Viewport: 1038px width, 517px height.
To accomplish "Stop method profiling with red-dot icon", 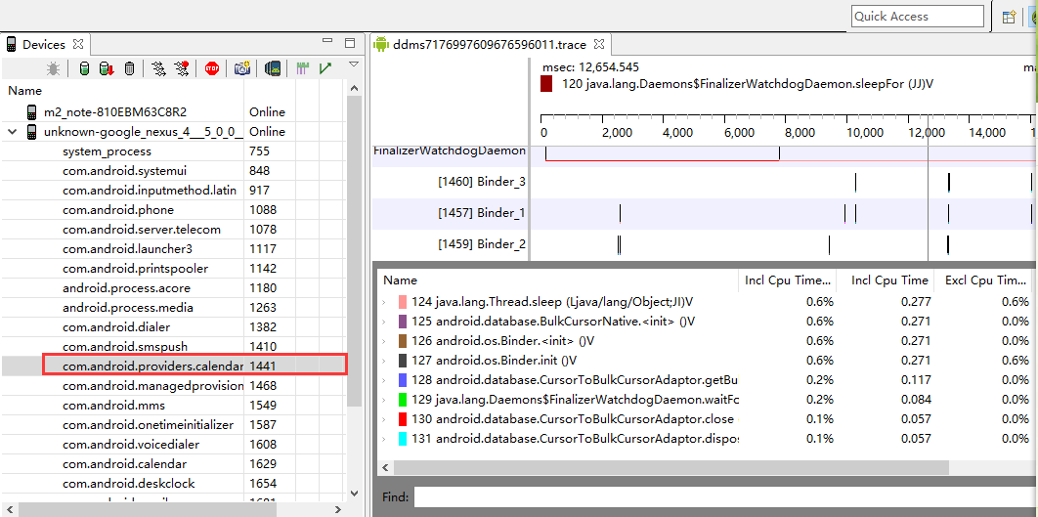I will pyautogui.click(x=182, y=68).
